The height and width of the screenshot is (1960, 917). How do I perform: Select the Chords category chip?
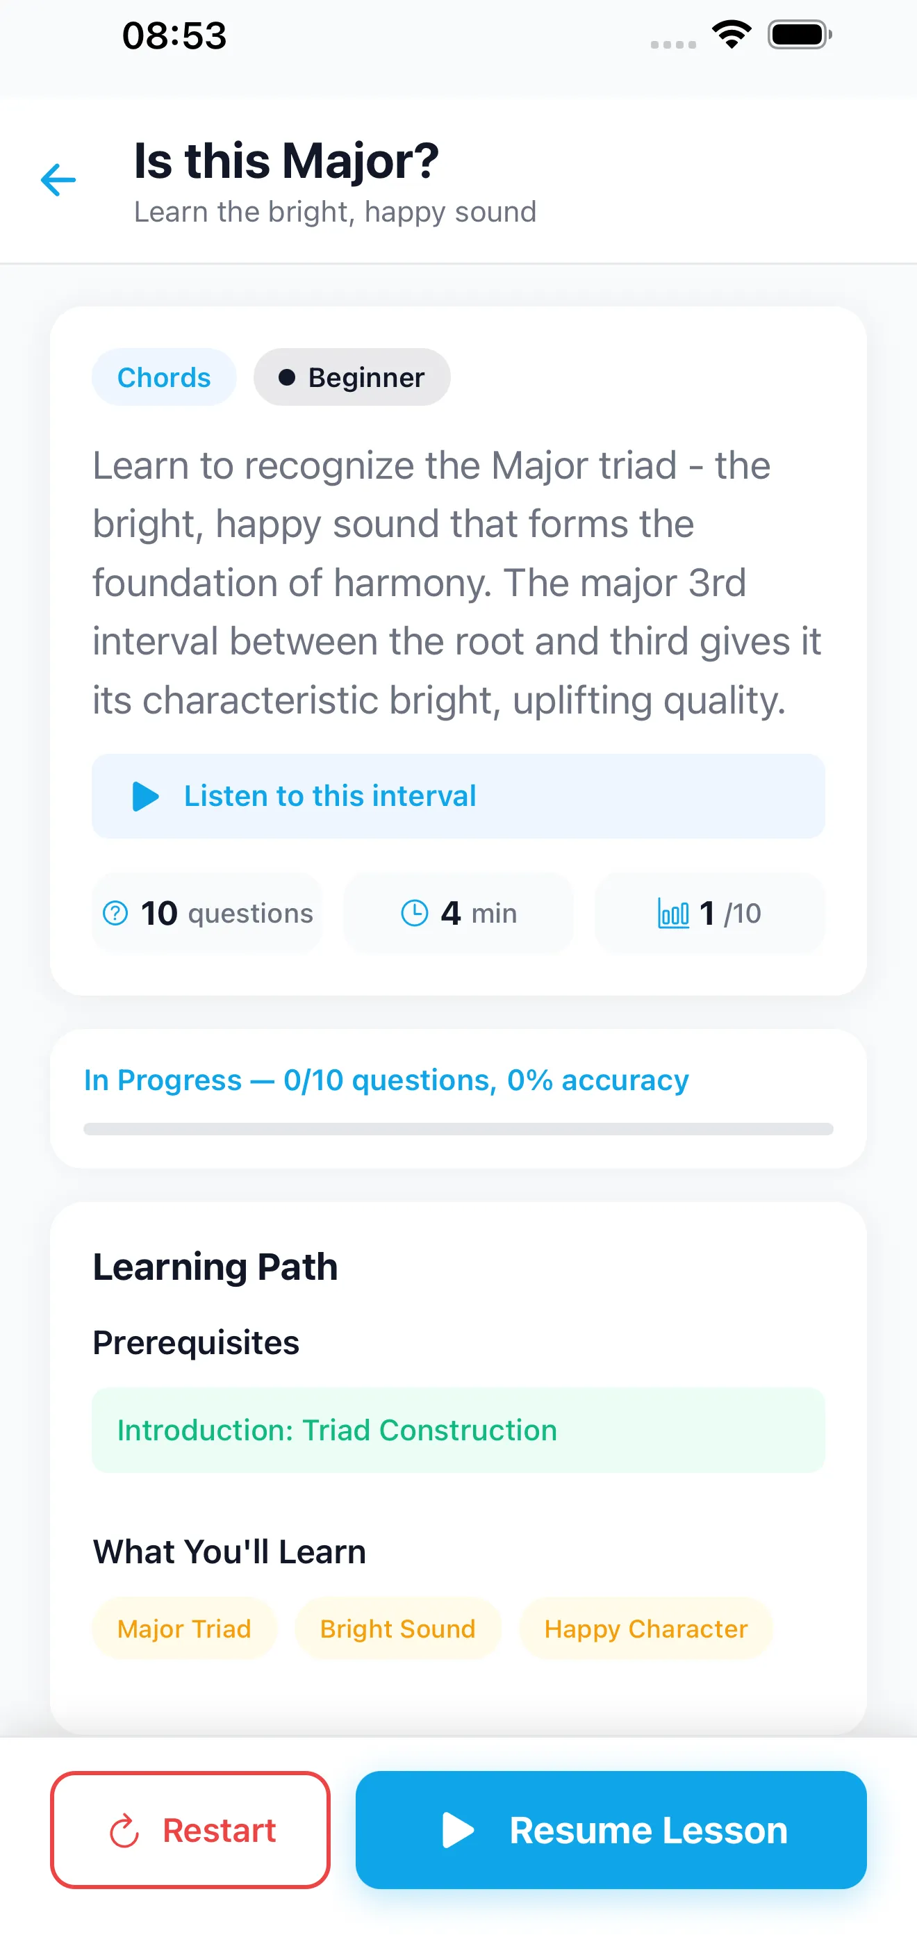[x=164, y=377]
